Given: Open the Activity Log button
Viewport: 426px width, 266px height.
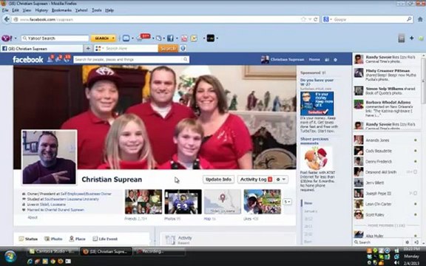Looking at the screenshot, I should click(x=256, y=180).
